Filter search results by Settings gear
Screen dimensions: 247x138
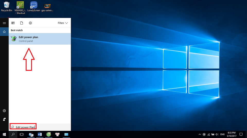[x=30, y=23]
